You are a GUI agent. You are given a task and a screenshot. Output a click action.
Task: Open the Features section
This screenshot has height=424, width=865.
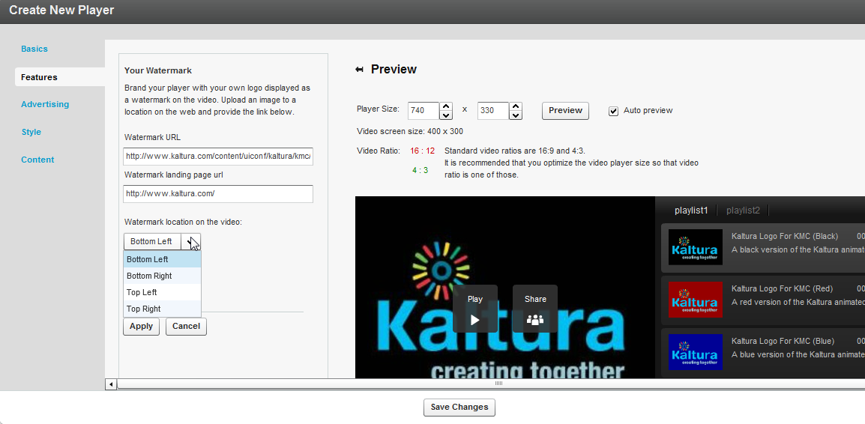click(x=39, y=77)
